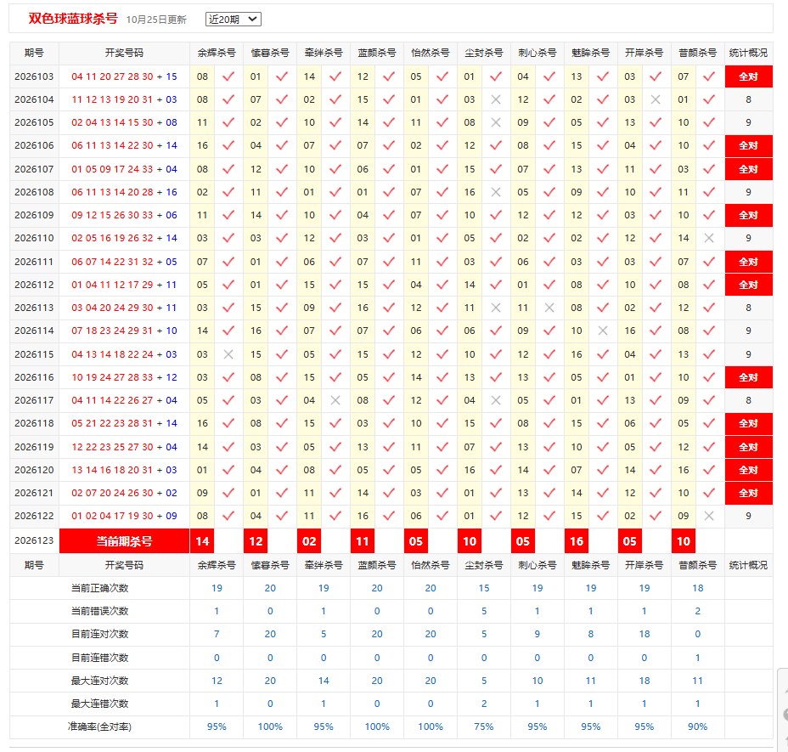
Task: Click the 10月25日更新 update note
Action: click(156, 20)
